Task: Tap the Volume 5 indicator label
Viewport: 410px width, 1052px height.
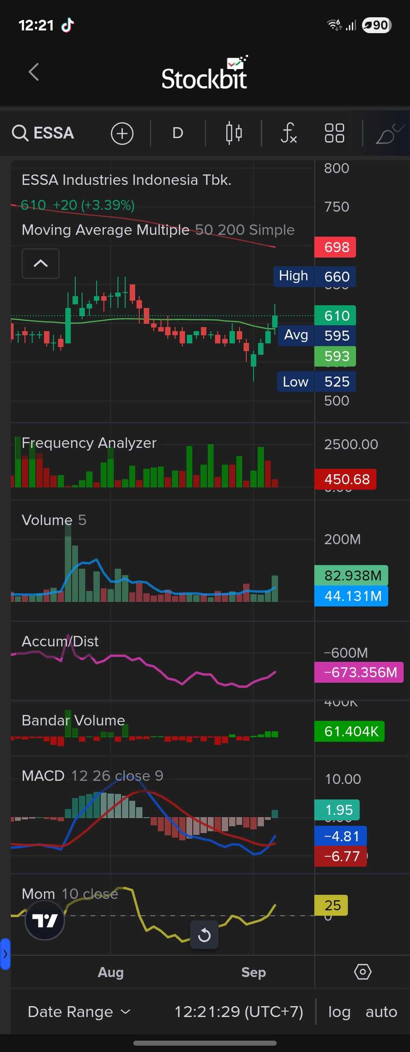Action: click(x=54, y=520)
